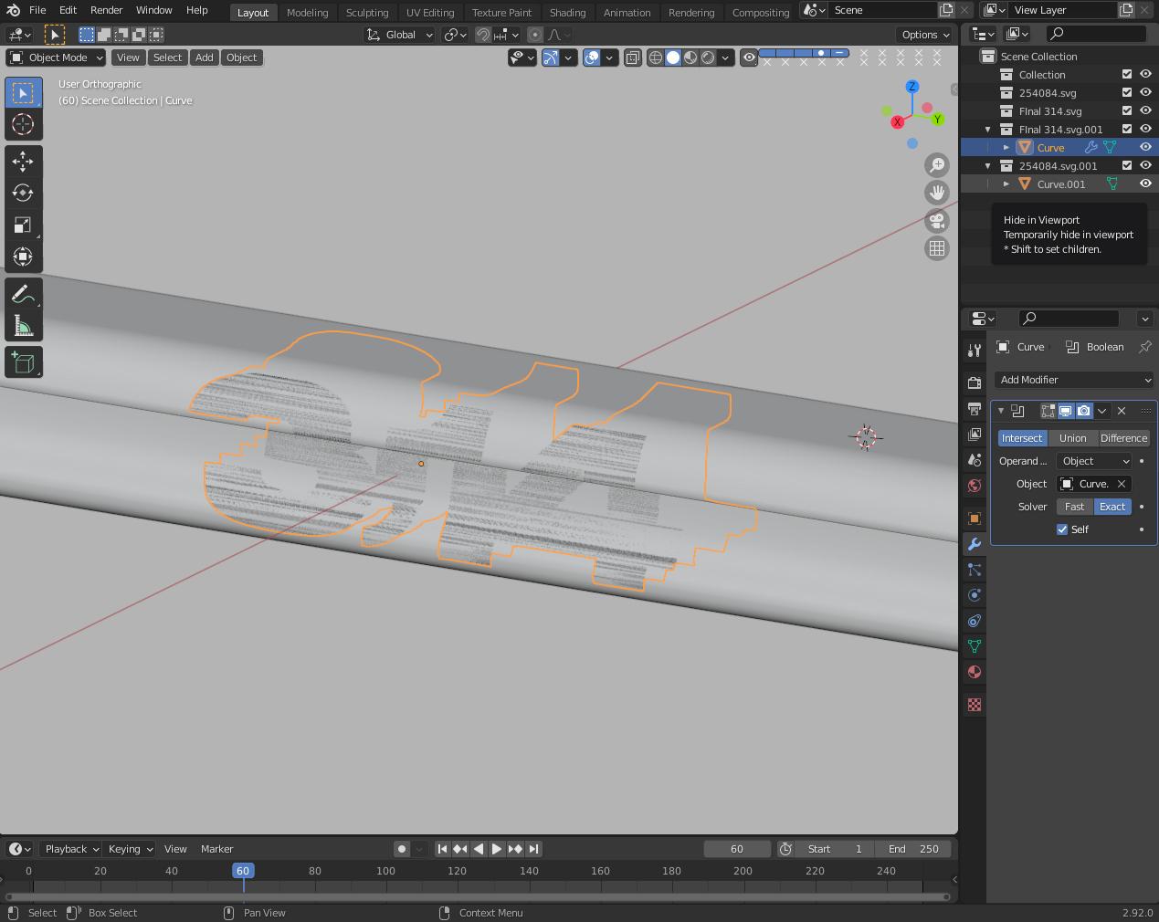Select the Transform tool
Image resolution: width=1159 pixels, height=922 pixels.
(x=23, y=257)
